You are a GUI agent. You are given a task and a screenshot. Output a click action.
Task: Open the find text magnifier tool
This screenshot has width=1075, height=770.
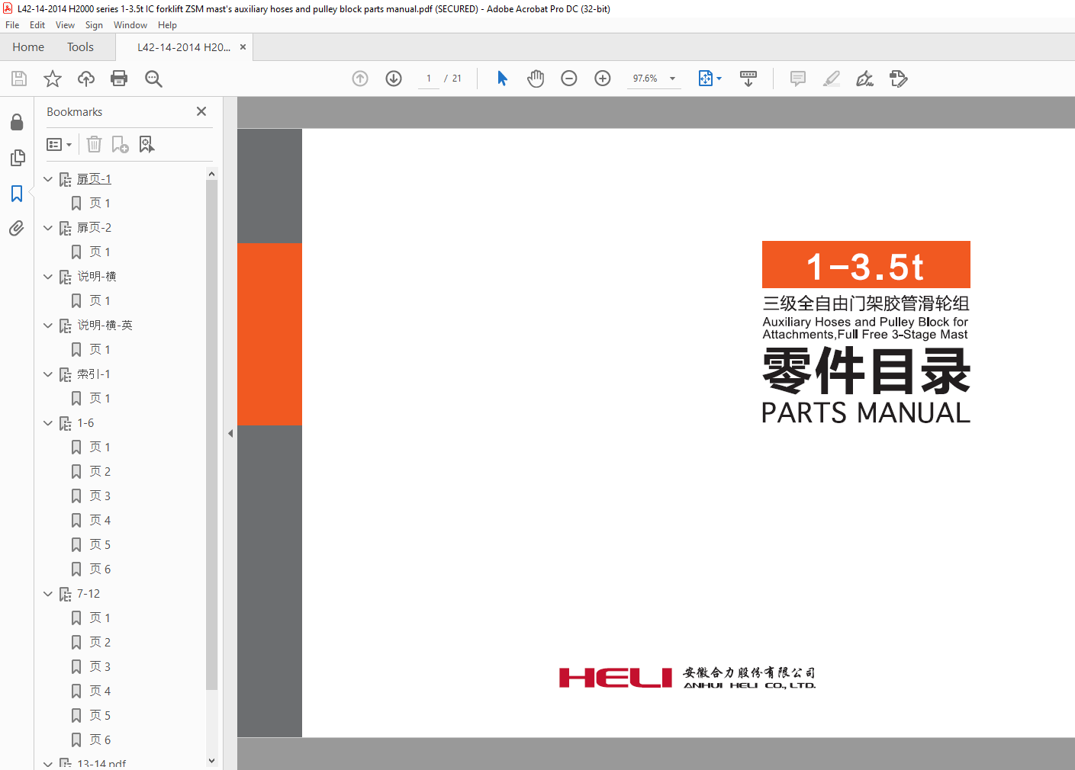point(153,79)
